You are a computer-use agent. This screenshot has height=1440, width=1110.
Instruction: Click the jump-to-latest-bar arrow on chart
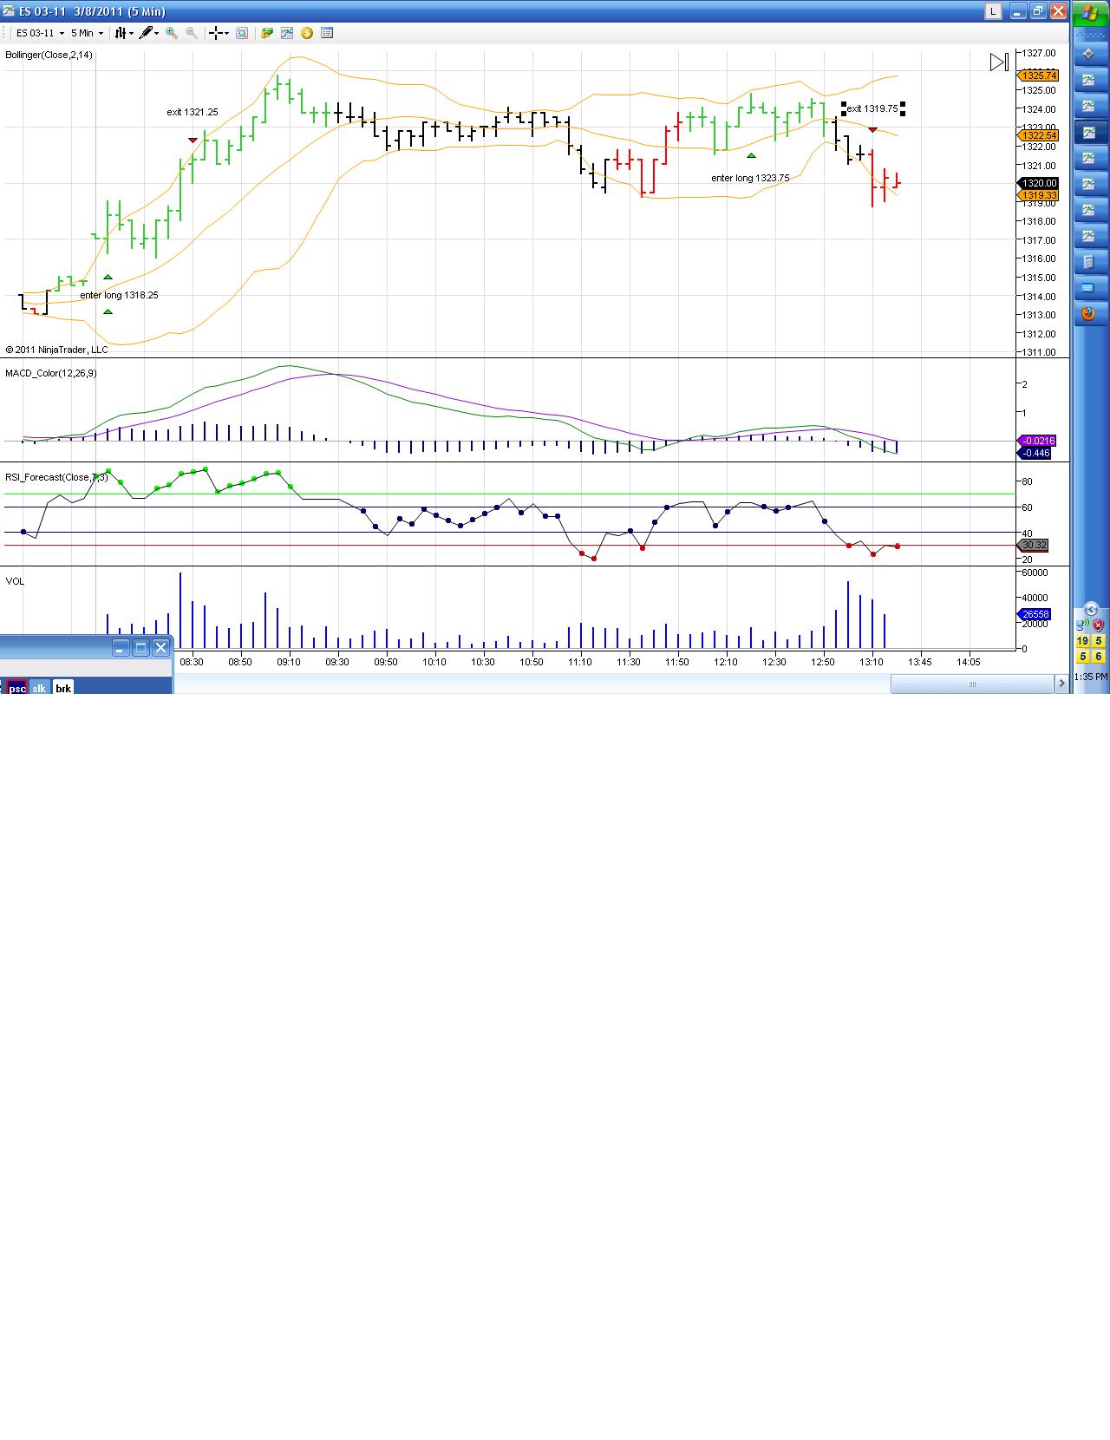pyautogui.click(x=999, y=62)
